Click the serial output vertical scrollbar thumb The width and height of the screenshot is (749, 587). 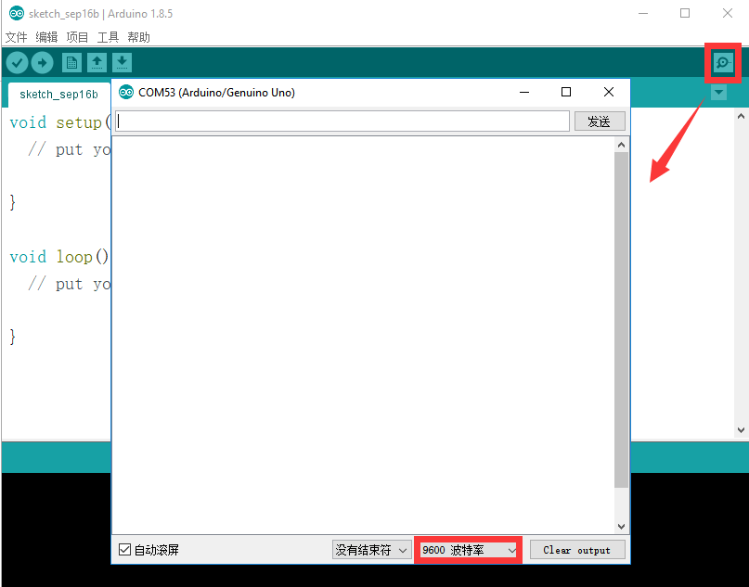tap(621, 320)
